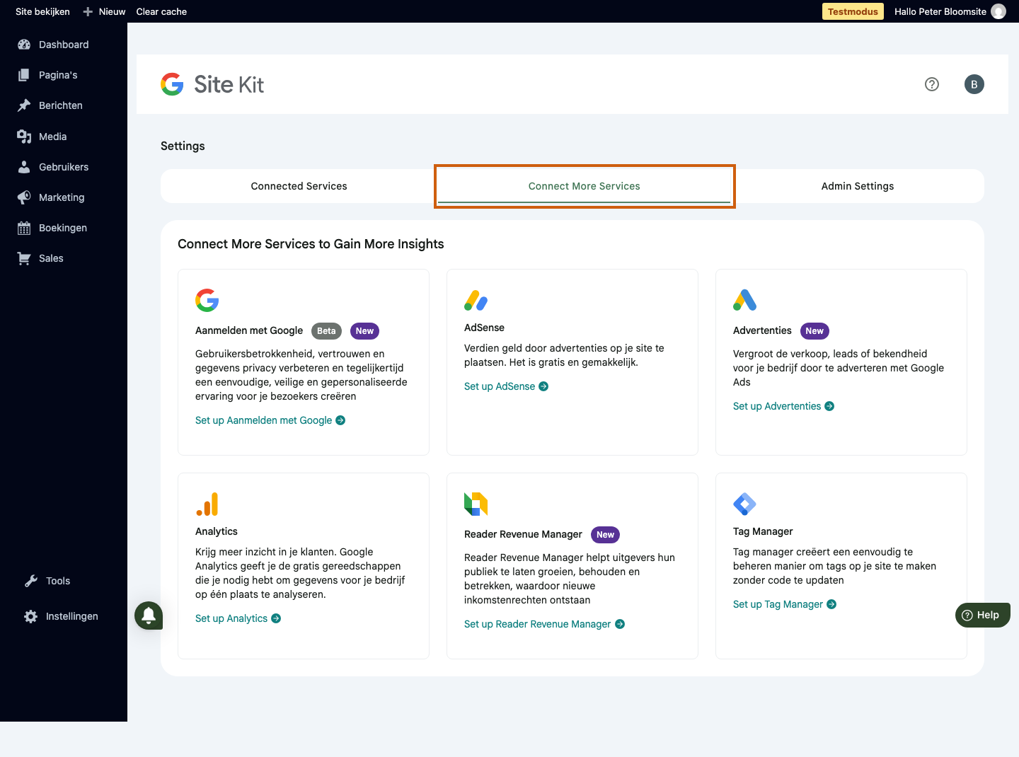Click the Reader Revenue Manager logo
Viewport: 1019px width, 757px height.
(476, 504)
